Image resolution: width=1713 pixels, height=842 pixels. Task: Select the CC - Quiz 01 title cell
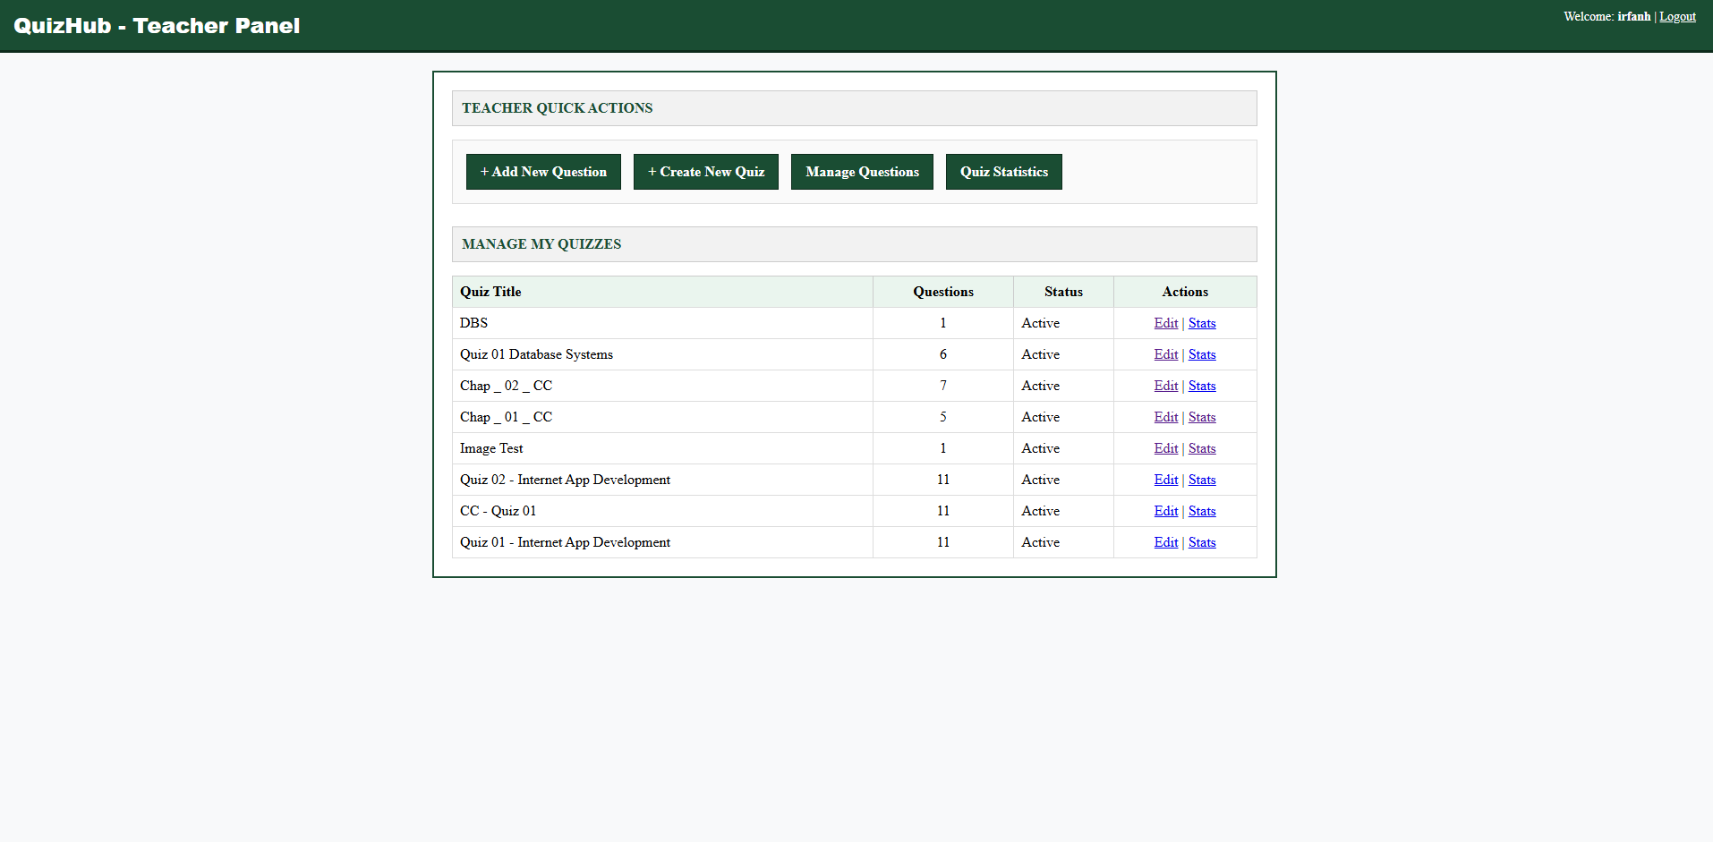(x=662, y=511)
